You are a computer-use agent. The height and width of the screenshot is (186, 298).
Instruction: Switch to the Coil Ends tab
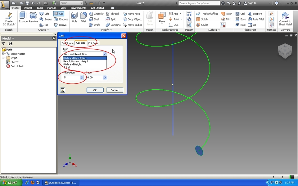(93, 43)
